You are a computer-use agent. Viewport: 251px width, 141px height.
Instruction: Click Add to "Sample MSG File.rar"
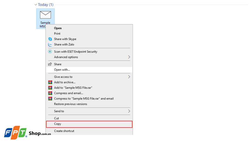pos(73,88)
